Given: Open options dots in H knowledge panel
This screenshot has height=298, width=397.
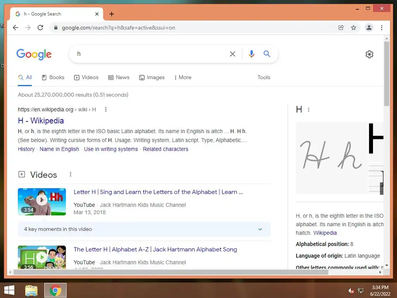Looking at the screenshot, I should coord(308,110).
